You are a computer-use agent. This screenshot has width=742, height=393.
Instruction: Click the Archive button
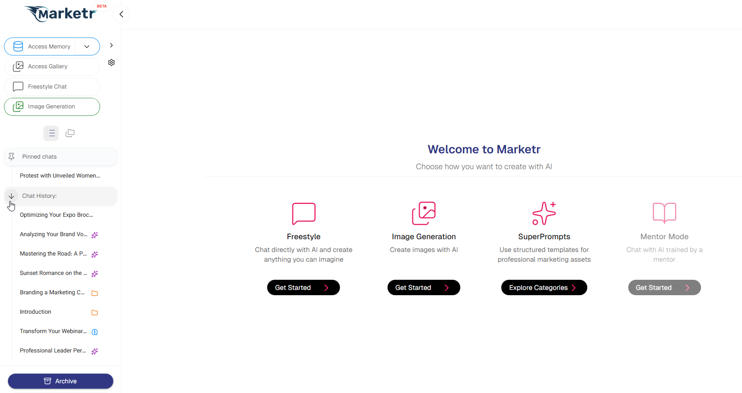point(60,381)
